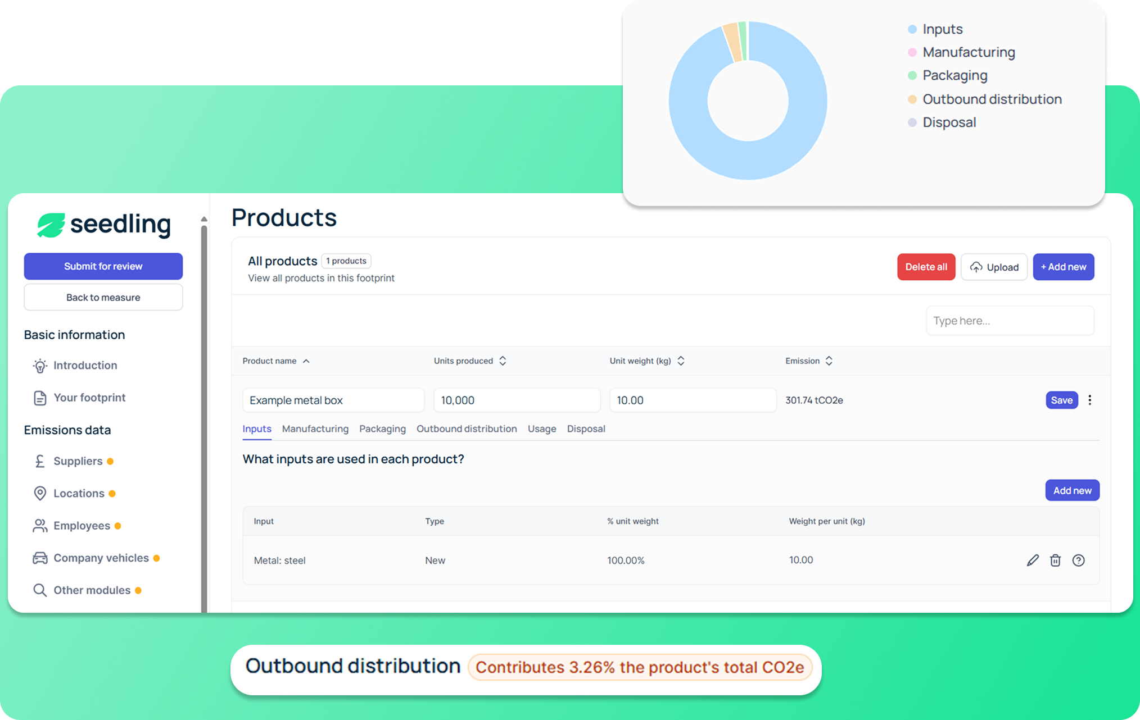1140x720 pixels.
Task: Go to Company vehicles car icon
Action: 40,558
